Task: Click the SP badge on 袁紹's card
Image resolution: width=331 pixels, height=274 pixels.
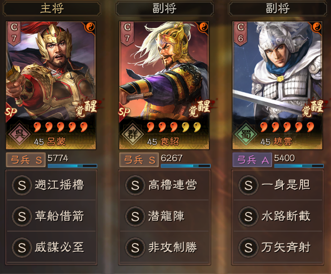Action: [x=124, y=111]
